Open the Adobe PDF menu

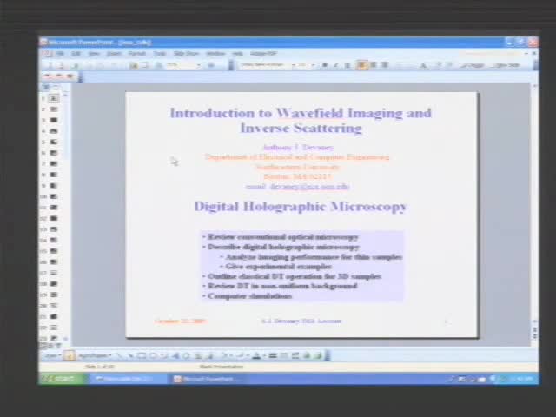tap(263, 54)
